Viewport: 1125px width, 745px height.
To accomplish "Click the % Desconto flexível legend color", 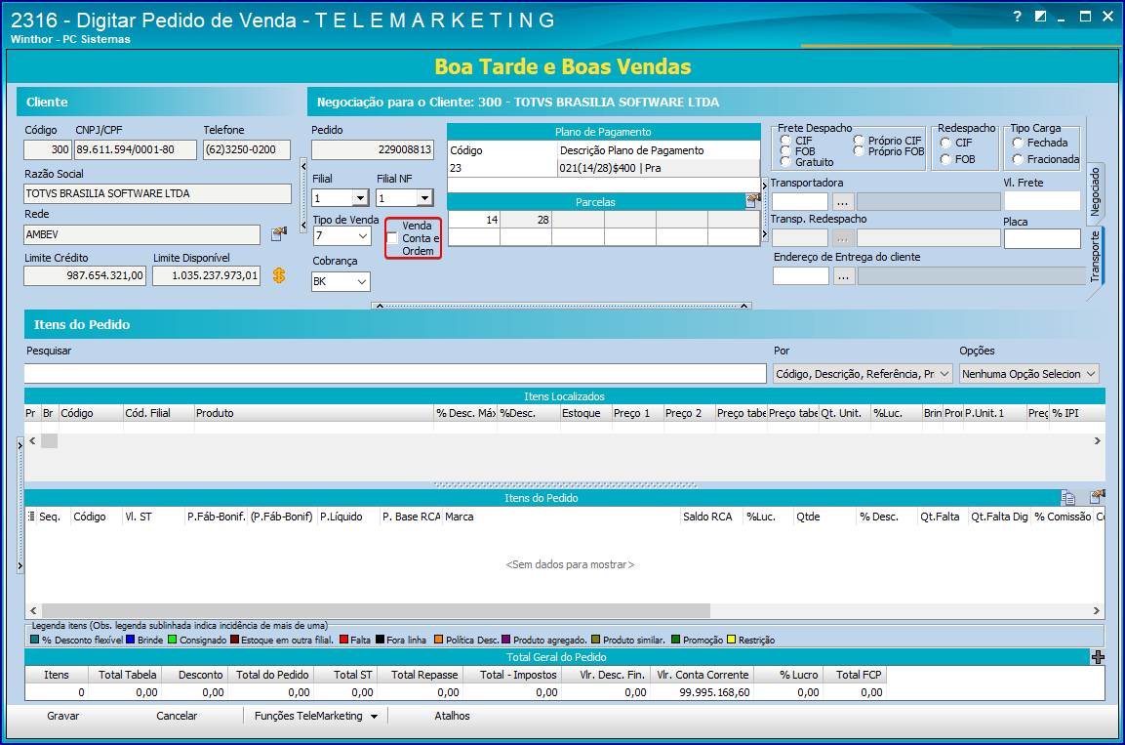I will (x=35, y=640).
